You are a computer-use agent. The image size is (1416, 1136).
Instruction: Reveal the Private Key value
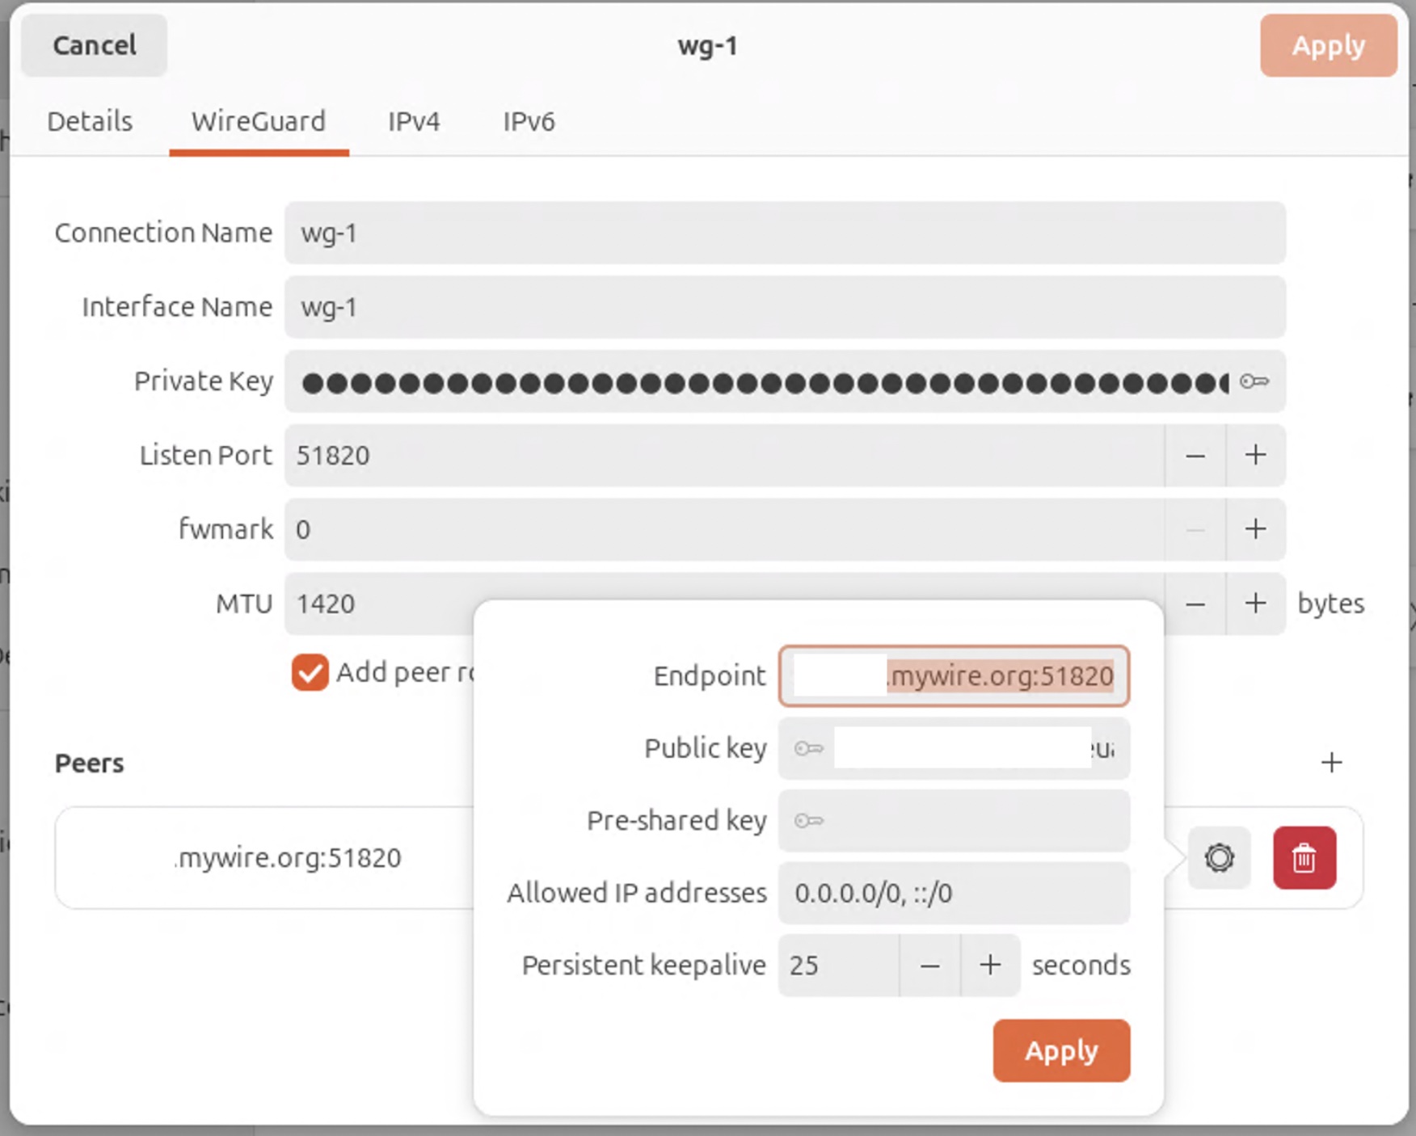[x=1254, y=382]
